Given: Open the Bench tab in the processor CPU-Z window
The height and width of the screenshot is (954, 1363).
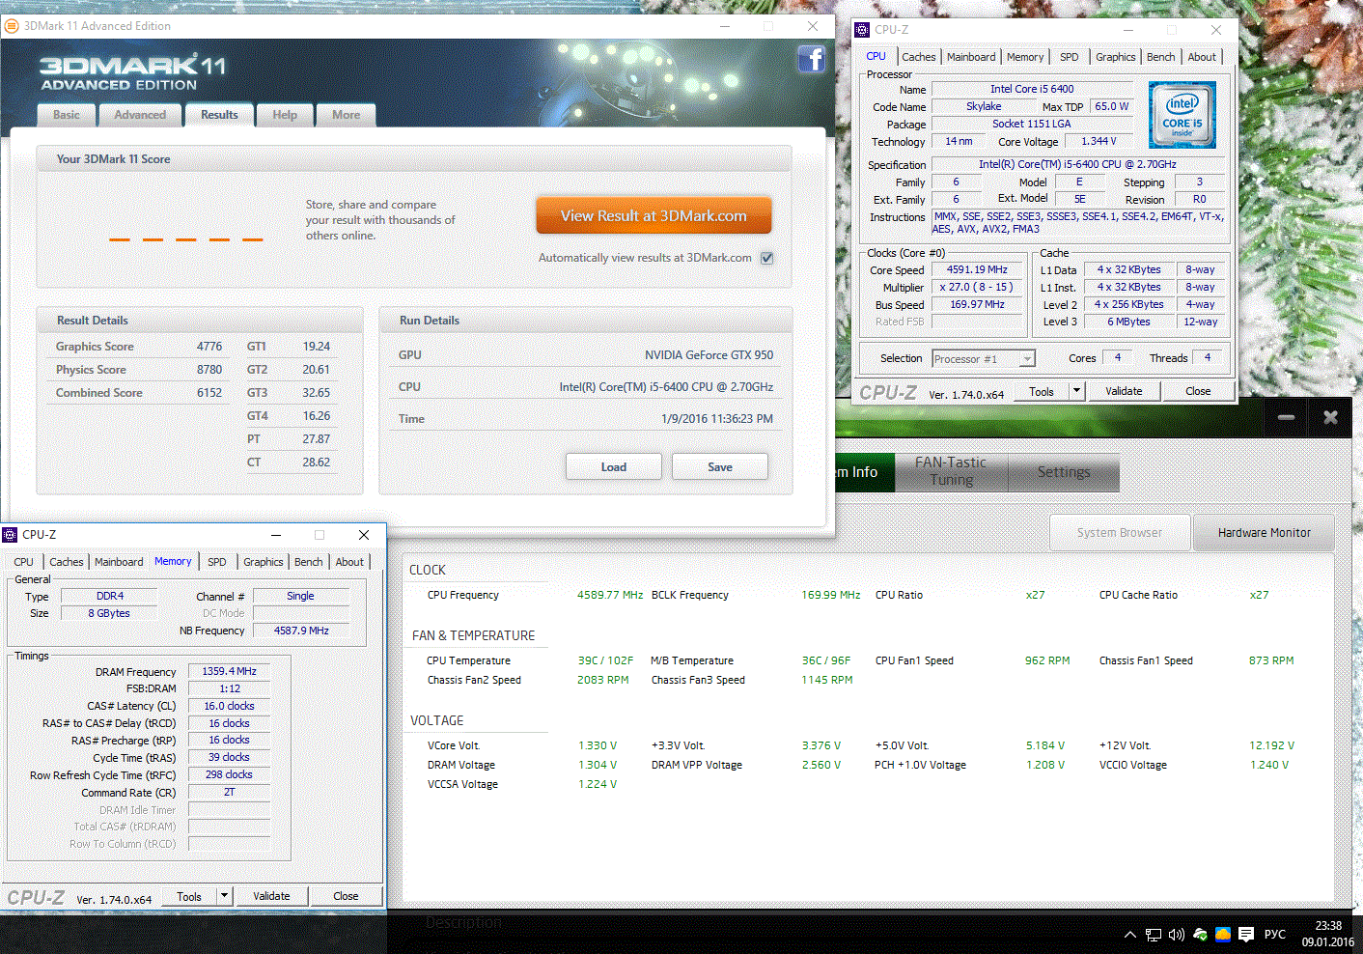Looking at the screenshot, I should [x=1161, y=57].
